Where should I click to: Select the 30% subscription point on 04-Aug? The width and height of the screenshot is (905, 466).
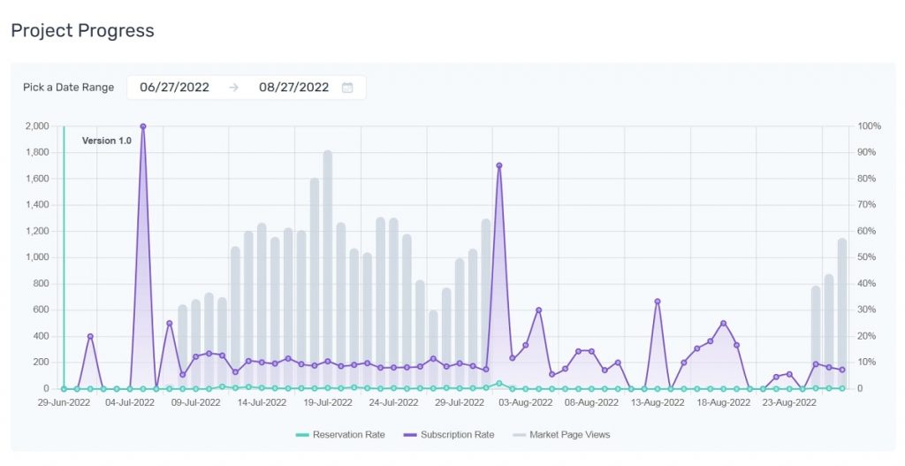tap(538, 310)
